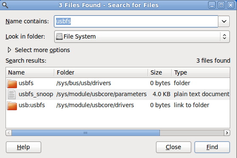Click the horizontal scrollbar thumb
This screenshot has width=237, height=158.
click(x=86, y=133)
